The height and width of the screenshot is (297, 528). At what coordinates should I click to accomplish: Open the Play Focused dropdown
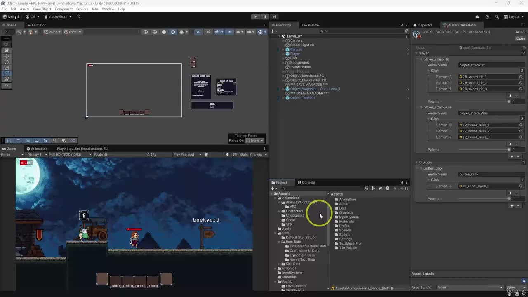(x=188, y=155)
